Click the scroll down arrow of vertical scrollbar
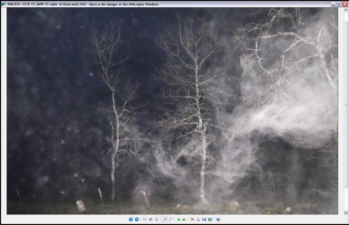Screen dimensions: 349x225 coord(346,212)
